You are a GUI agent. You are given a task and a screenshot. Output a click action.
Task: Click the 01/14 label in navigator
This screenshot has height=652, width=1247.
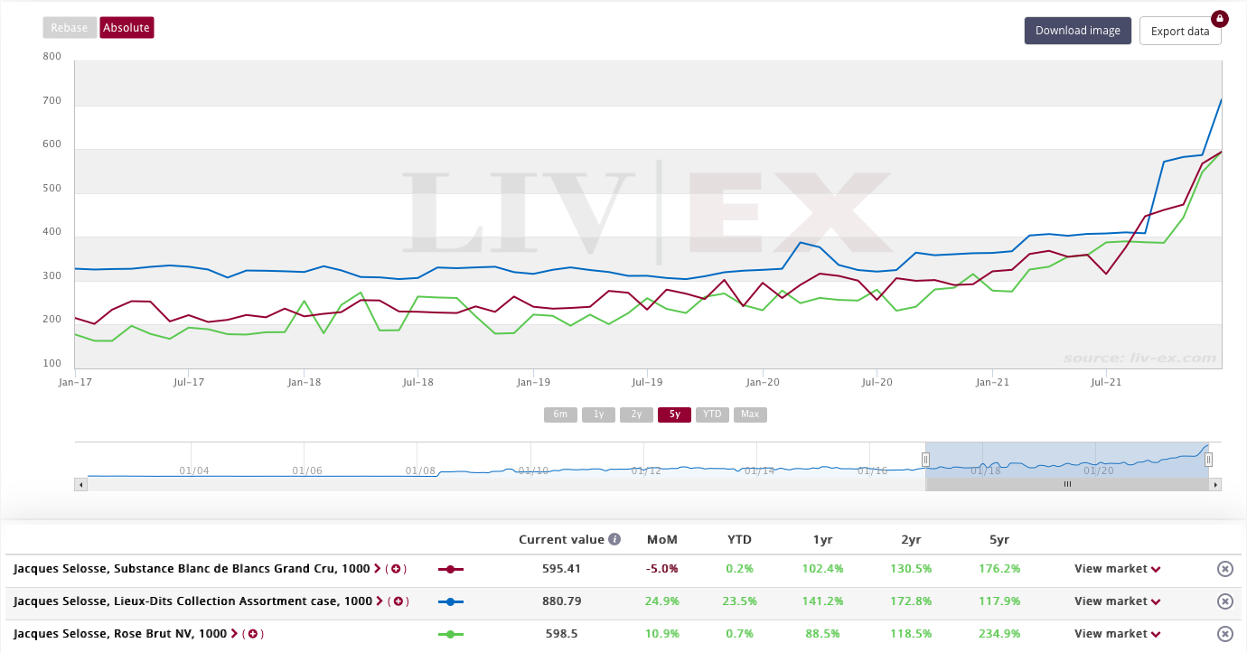coord(759,470)
